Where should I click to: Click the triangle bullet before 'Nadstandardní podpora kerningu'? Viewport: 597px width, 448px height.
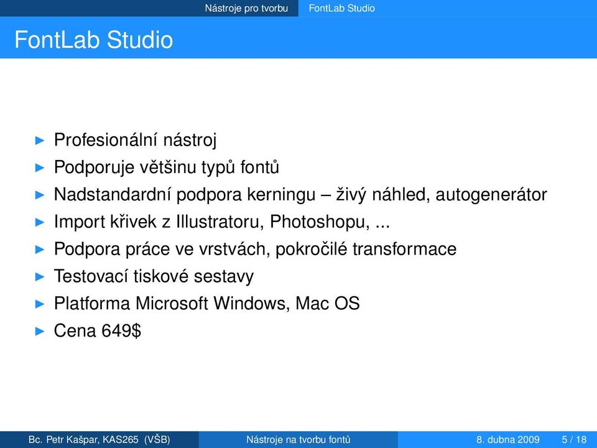click(40, 195)
